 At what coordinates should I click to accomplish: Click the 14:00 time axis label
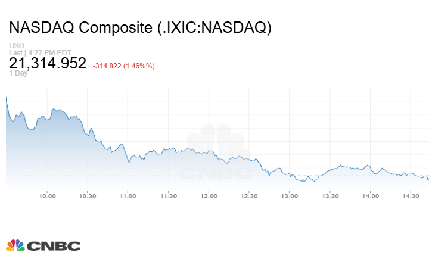tap(370, 195)
